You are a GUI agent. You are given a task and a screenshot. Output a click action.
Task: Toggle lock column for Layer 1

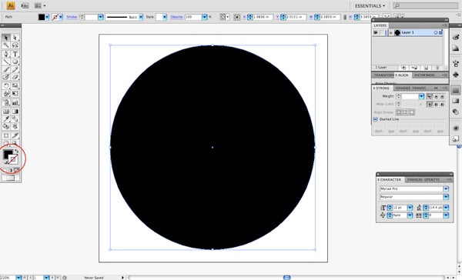coord(382,32)
